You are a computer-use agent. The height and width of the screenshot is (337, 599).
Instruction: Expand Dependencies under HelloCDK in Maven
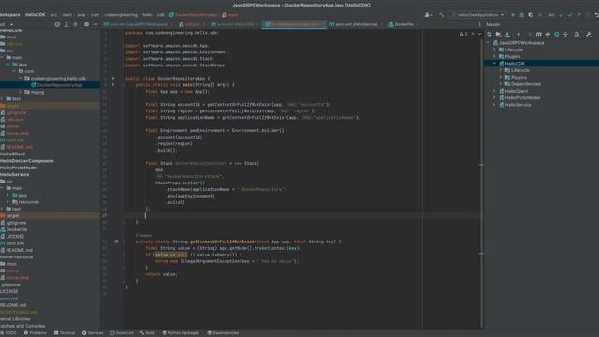pyautogui.click(x=501, y=84)
